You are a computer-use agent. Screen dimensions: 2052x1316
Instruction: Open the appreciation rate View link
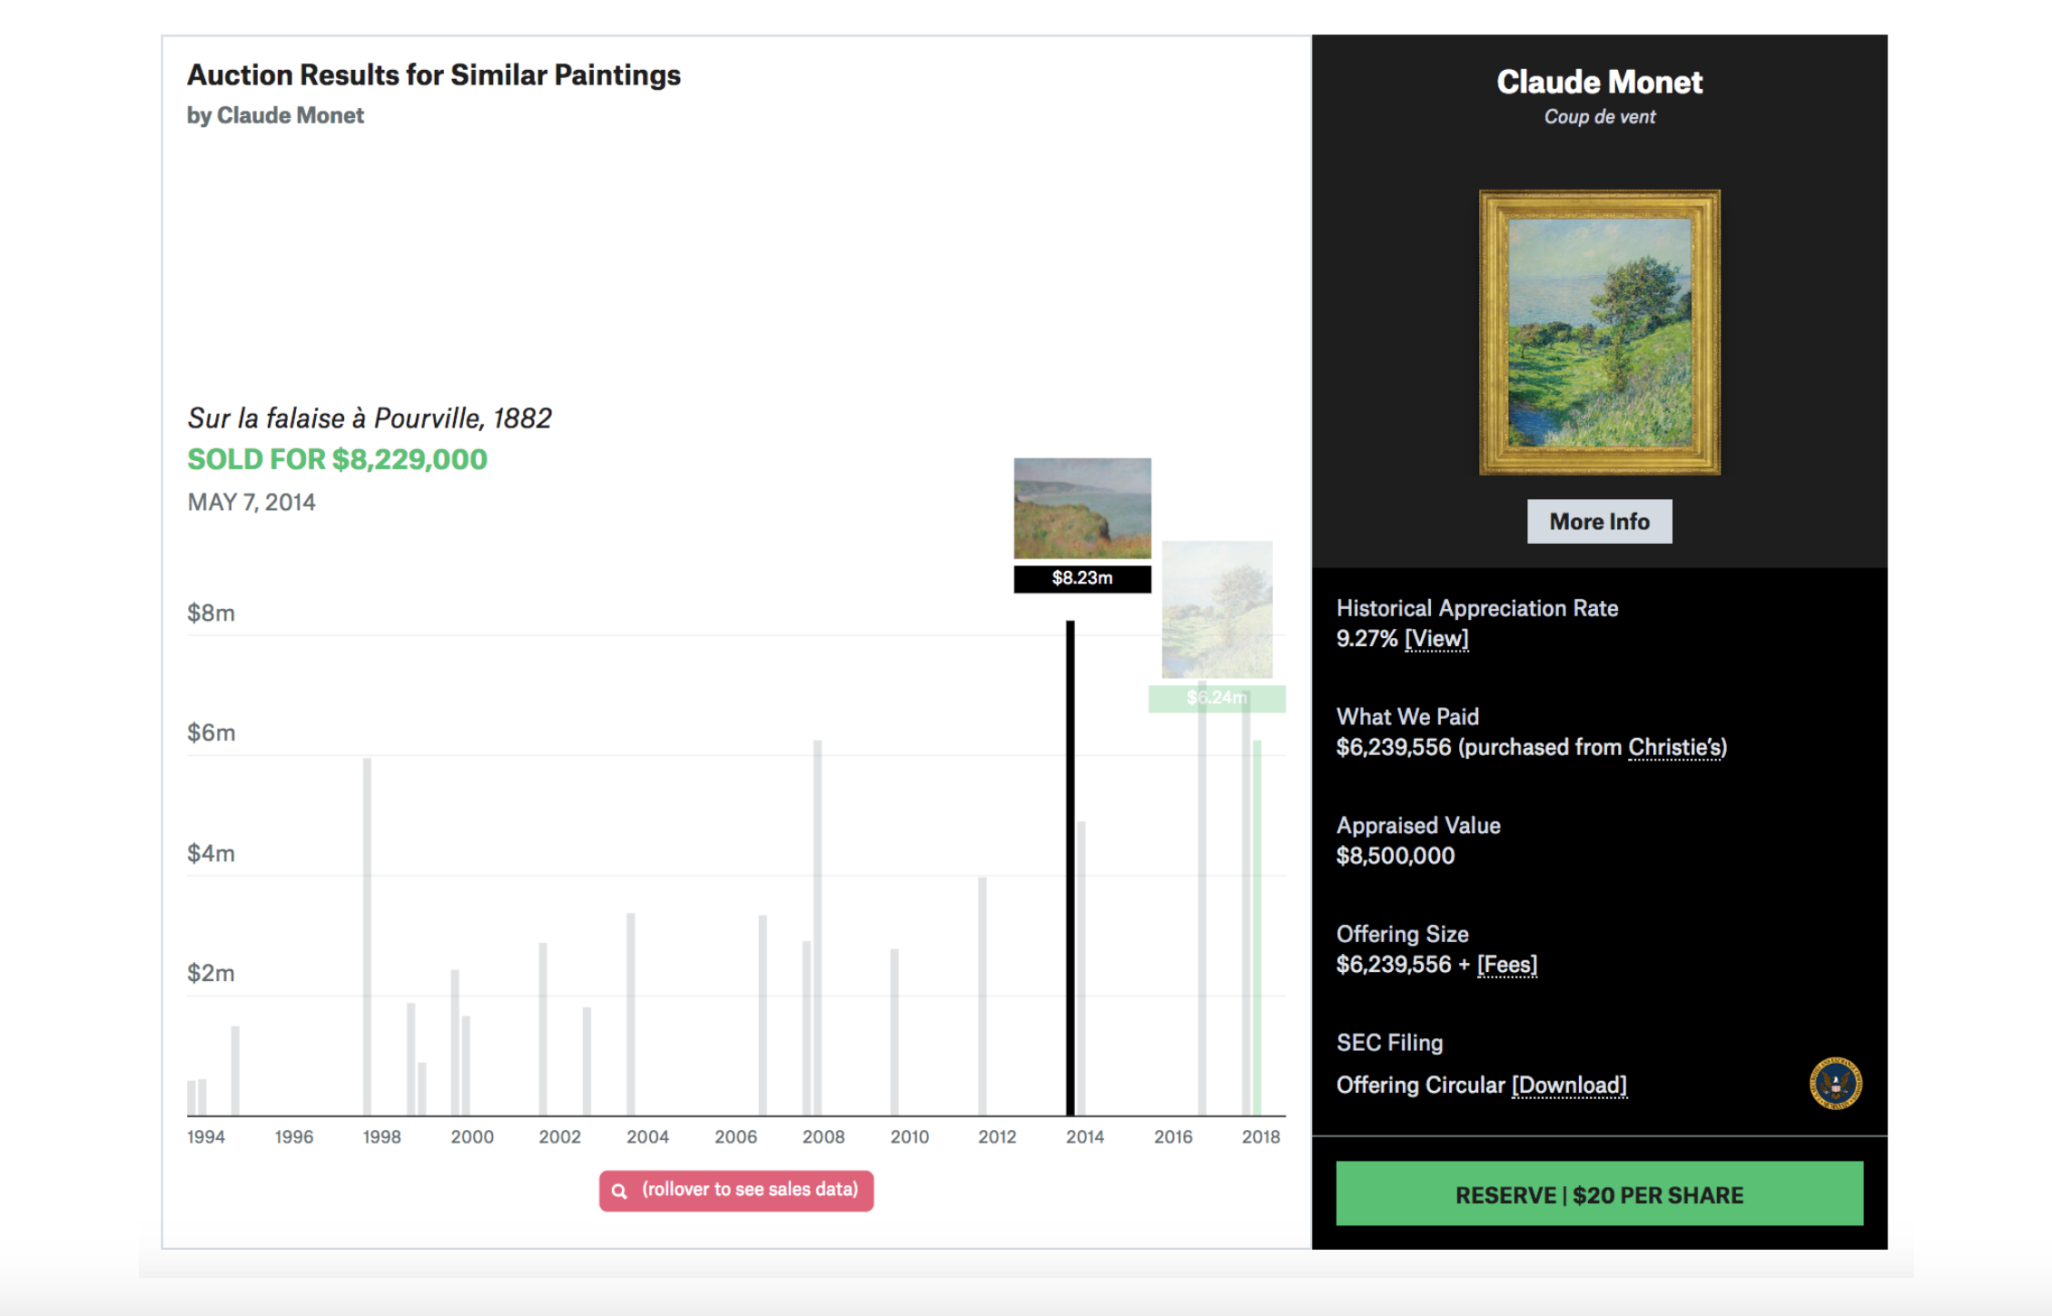click(1436, 639)
